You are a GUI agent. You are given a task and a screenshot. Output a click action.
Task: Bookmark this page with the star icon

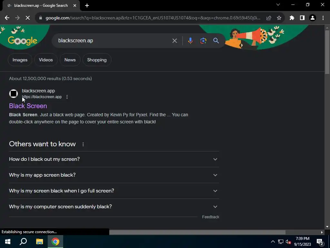(279, 18)
